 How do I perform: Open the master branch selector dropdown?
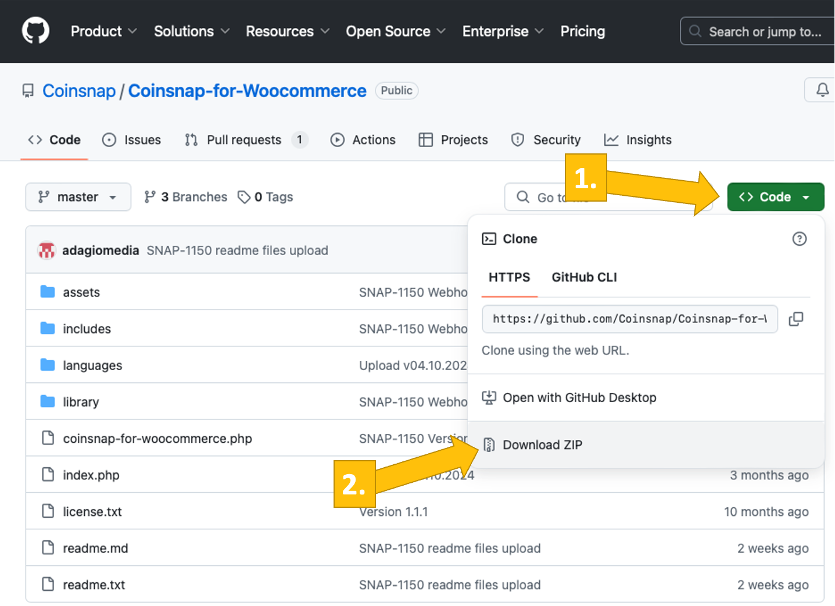(x=78, y=197)
